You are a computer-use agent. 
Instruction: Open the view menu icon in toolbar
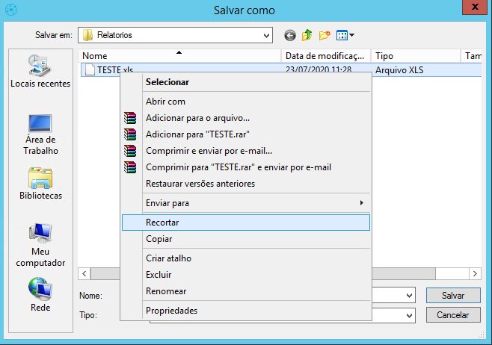tap(345, 35)
